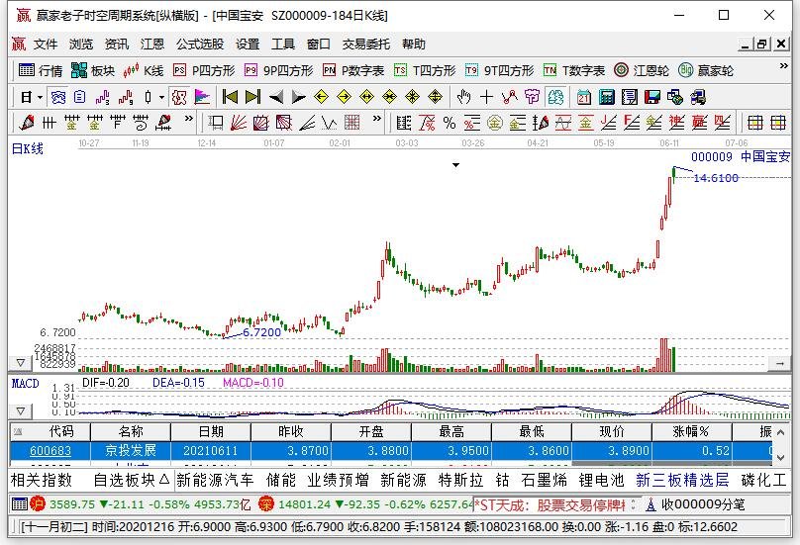Open stock code 600683 link
This screenshot has height=545, width=800.
50,451
